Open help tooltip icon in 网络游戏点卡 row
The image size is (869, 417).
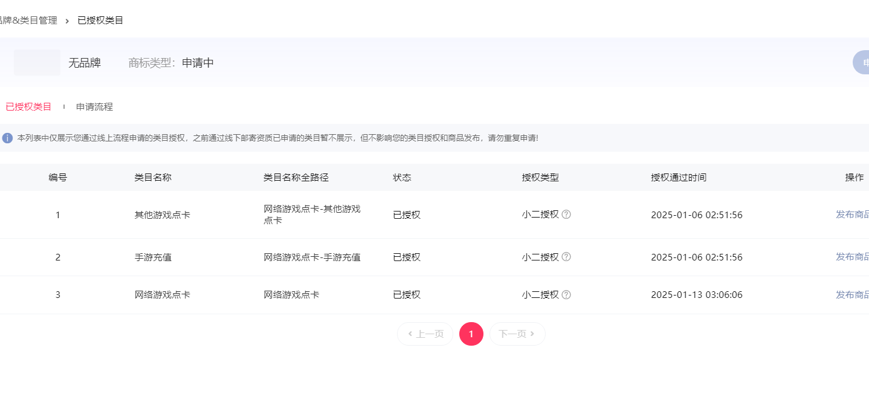click(566, 295)
